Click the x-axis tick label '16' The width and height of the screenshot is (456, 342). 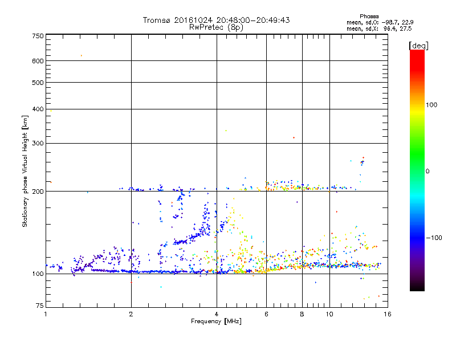388,314
